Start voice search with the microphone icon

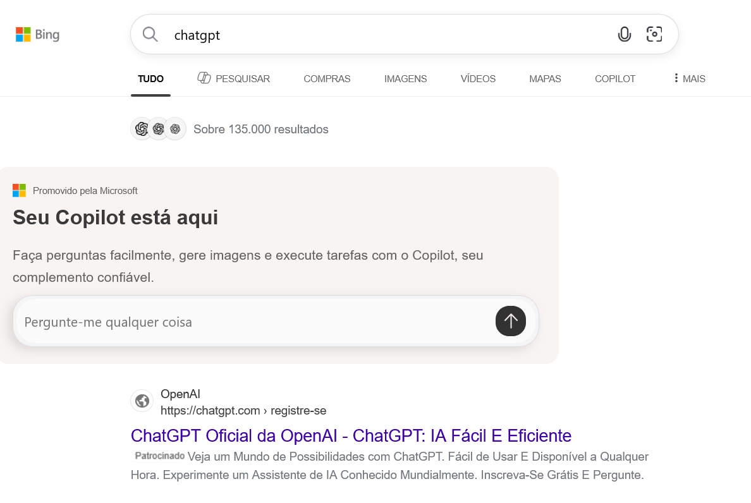point(624,35)
